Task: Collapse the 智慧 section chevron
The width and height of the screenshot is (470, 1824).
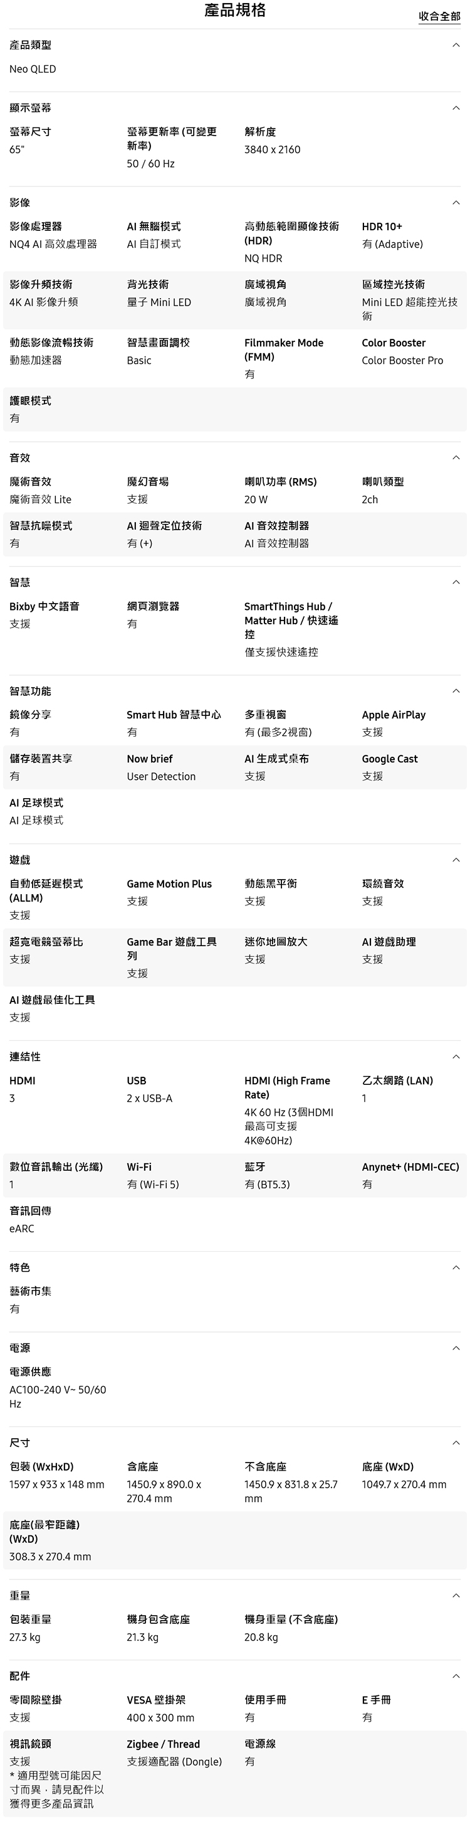Action: (455, 583)
